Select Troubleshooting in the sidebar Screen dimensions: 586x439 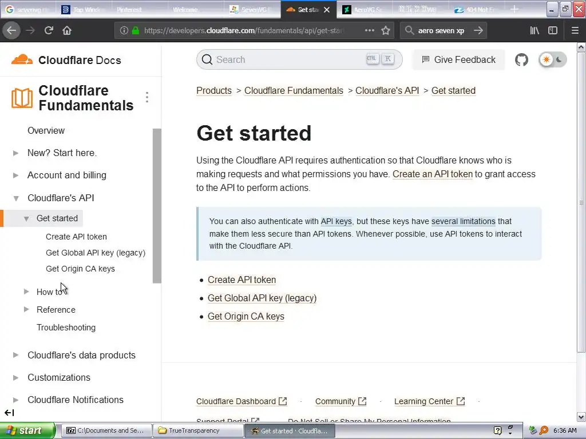coord(66,328)
